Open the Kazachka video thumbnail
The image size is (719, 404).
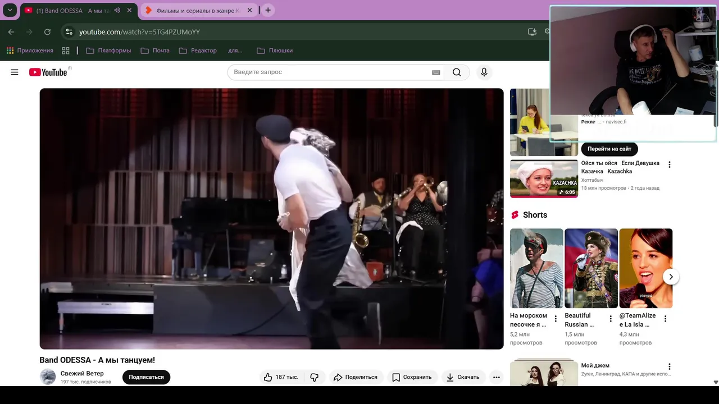coord(544,179)
